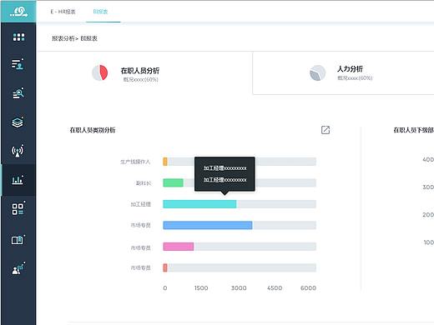Image resolution: width=434 pixels, height=325 pixels.
Task: Open the 在职人员分析 card
Action: (144, 72)
